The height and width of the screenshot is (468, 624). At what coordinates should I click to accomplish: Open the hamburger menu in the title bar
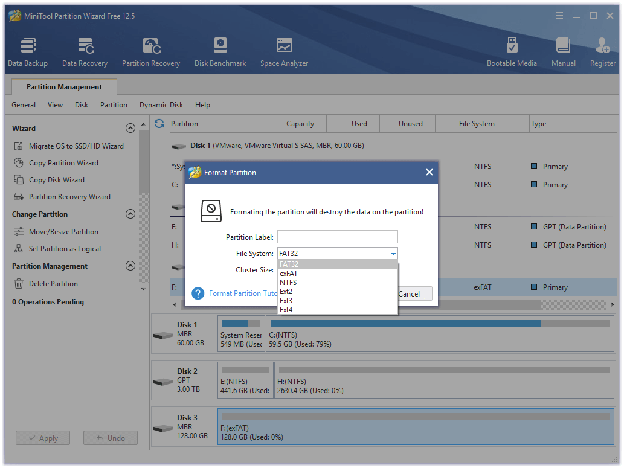click(559, 16)
